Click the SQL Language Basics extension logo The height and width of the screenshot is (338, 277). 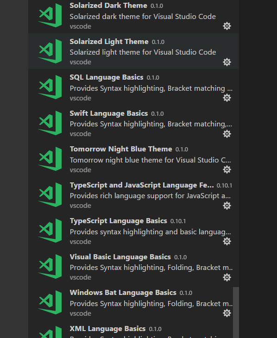50,87
